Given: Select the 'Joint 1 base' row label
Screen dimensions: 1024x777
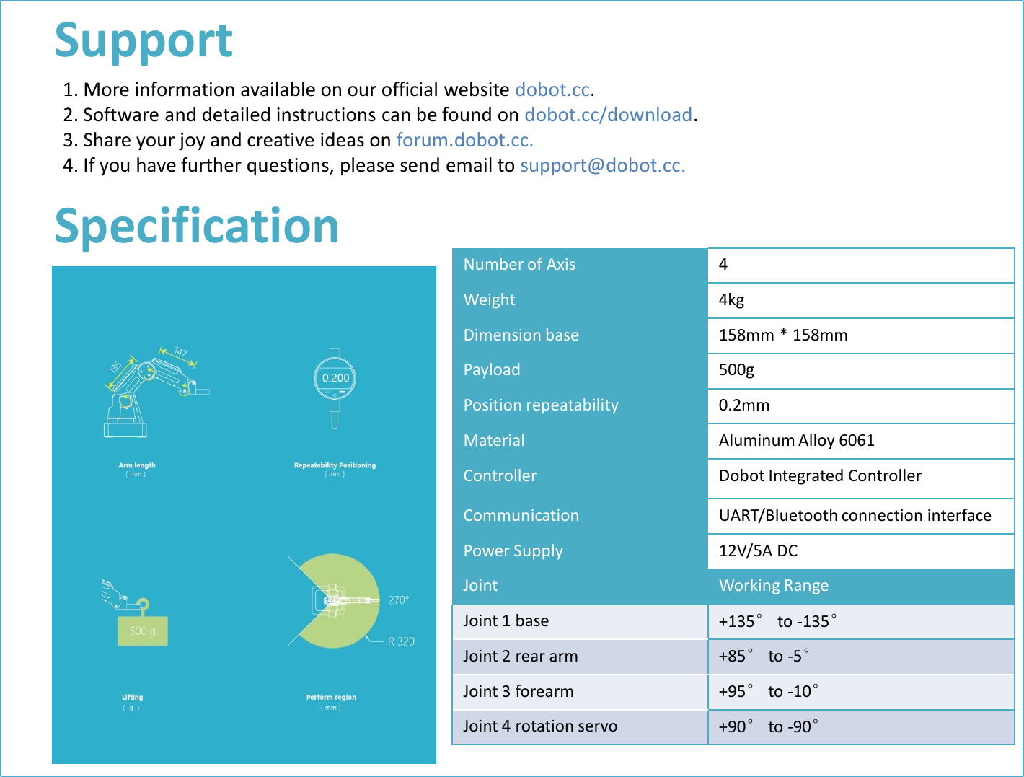Looking at the screenshot, I should 581,622.
